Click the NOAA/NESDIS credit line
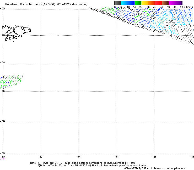Screen dimensions: 194x170 tap(154, 168)
